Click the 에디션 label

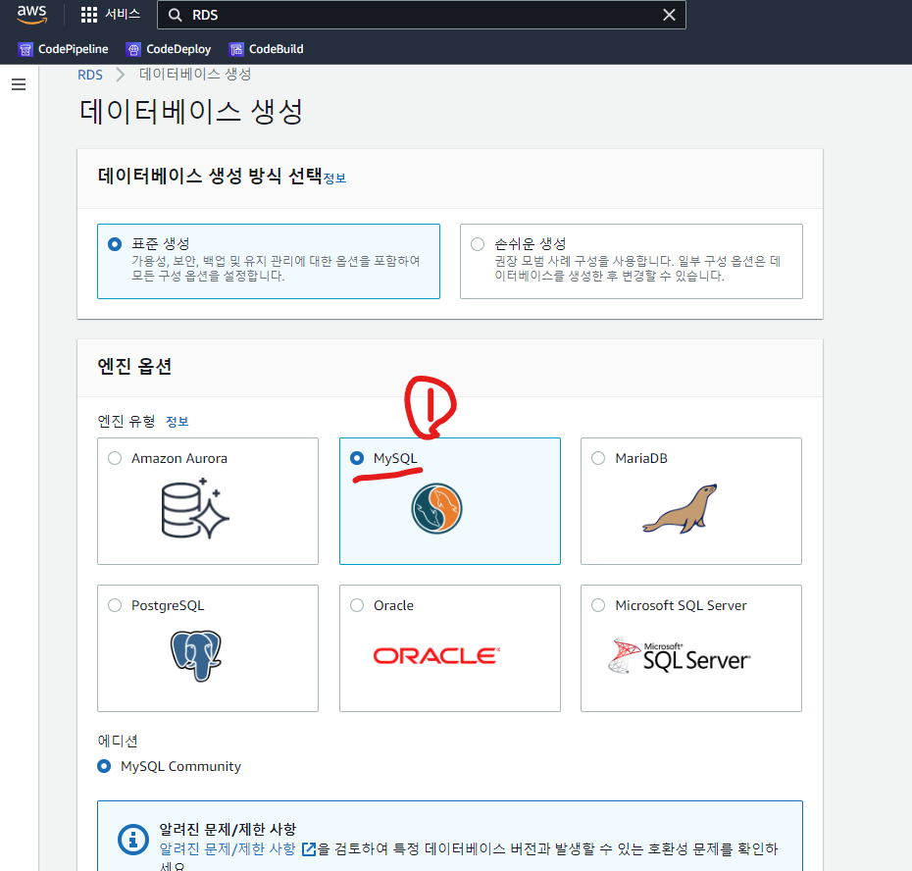coord(118,741)
